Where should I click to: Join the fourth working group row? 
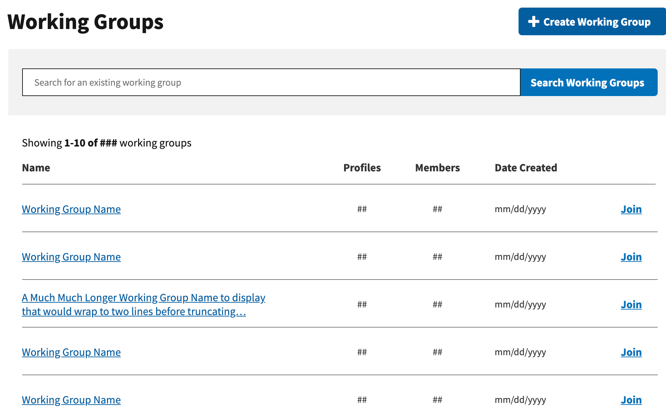631,352
